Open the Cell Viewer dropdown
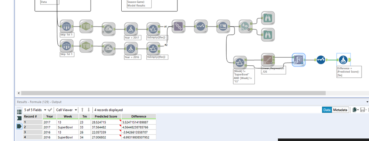This screenshot has height=141, width=369. click(67, 110)
